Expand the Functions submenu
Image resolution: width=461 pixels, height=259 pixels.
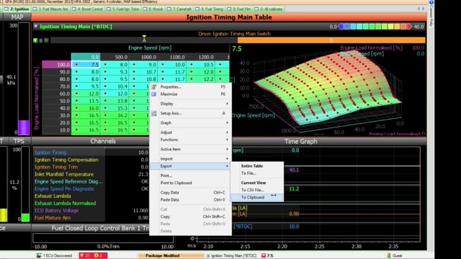click(190, 140)
